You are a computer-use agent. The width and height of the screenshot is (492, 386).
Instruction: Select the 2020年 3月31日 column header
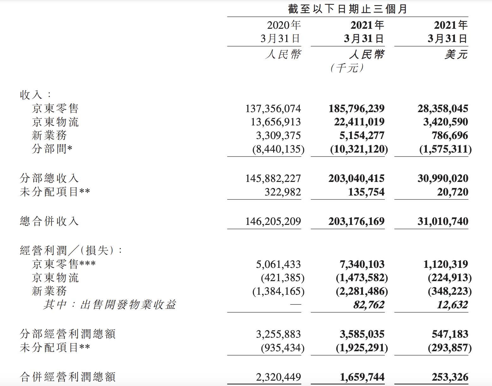coord(281,32)
